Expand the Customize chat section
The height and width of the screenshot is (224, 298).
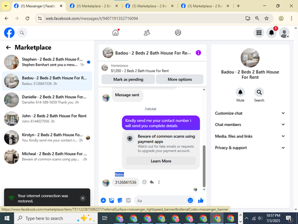[x=250, y=113]
